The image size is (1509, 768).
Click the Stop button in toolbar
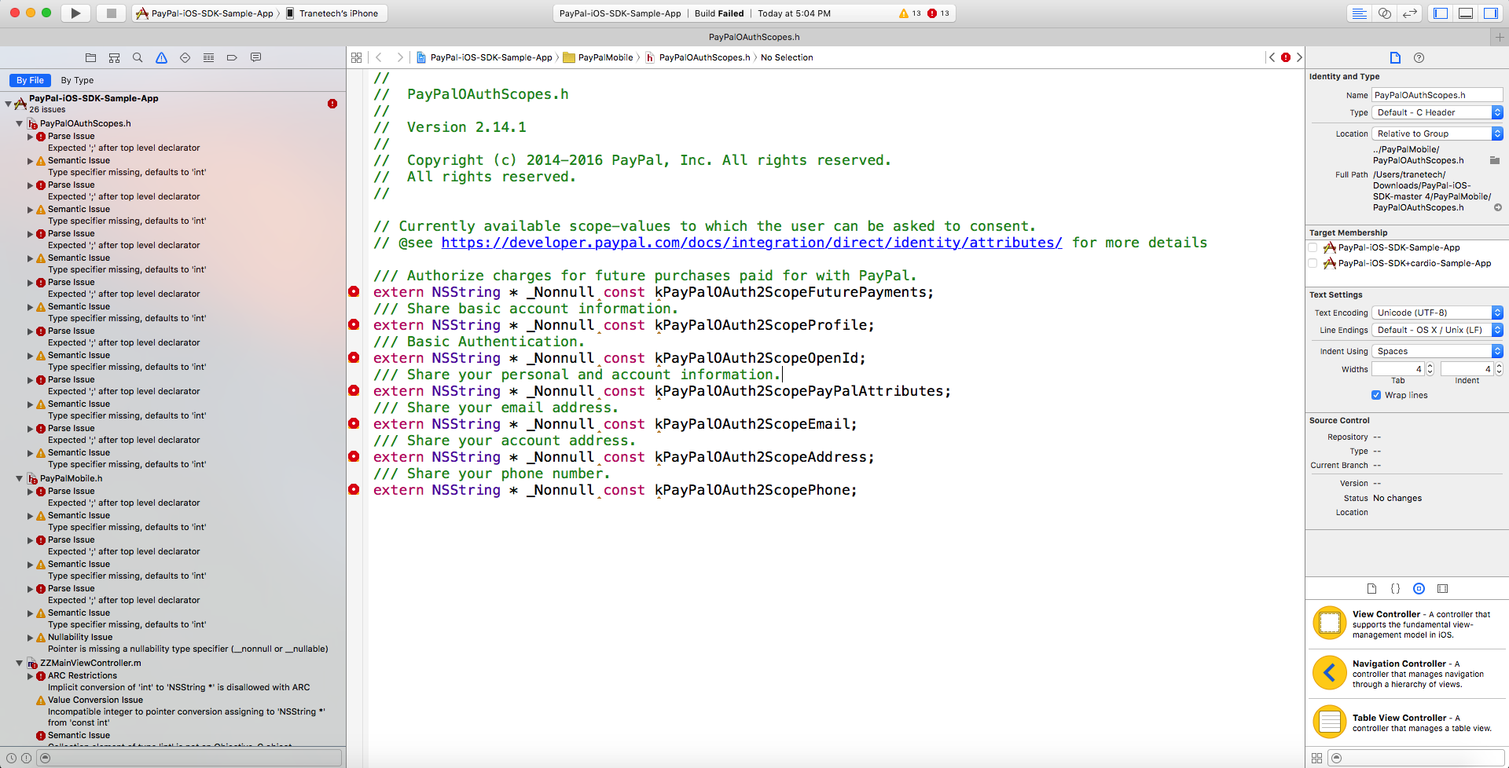[x=111, y=13]
